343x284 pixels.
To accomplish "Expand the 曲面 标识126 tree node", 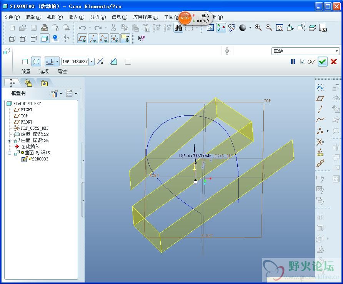I will pos(9,140).
